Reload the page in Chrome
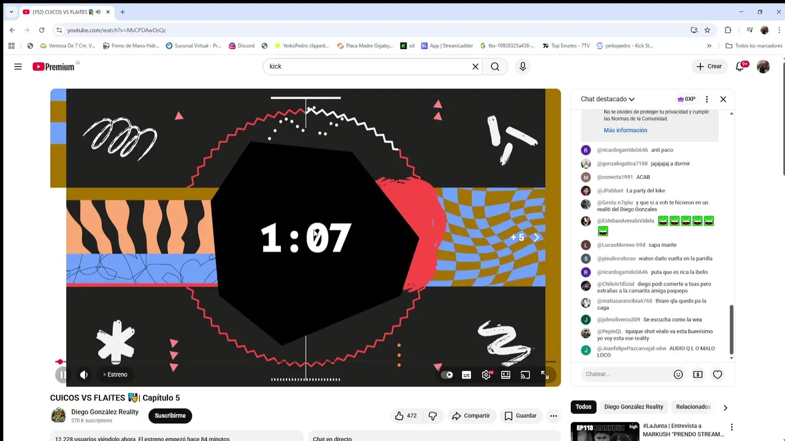The image size is (785, 441). pos(42,30)
